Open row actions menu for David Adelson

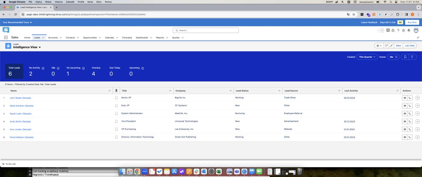coord(417,137)
